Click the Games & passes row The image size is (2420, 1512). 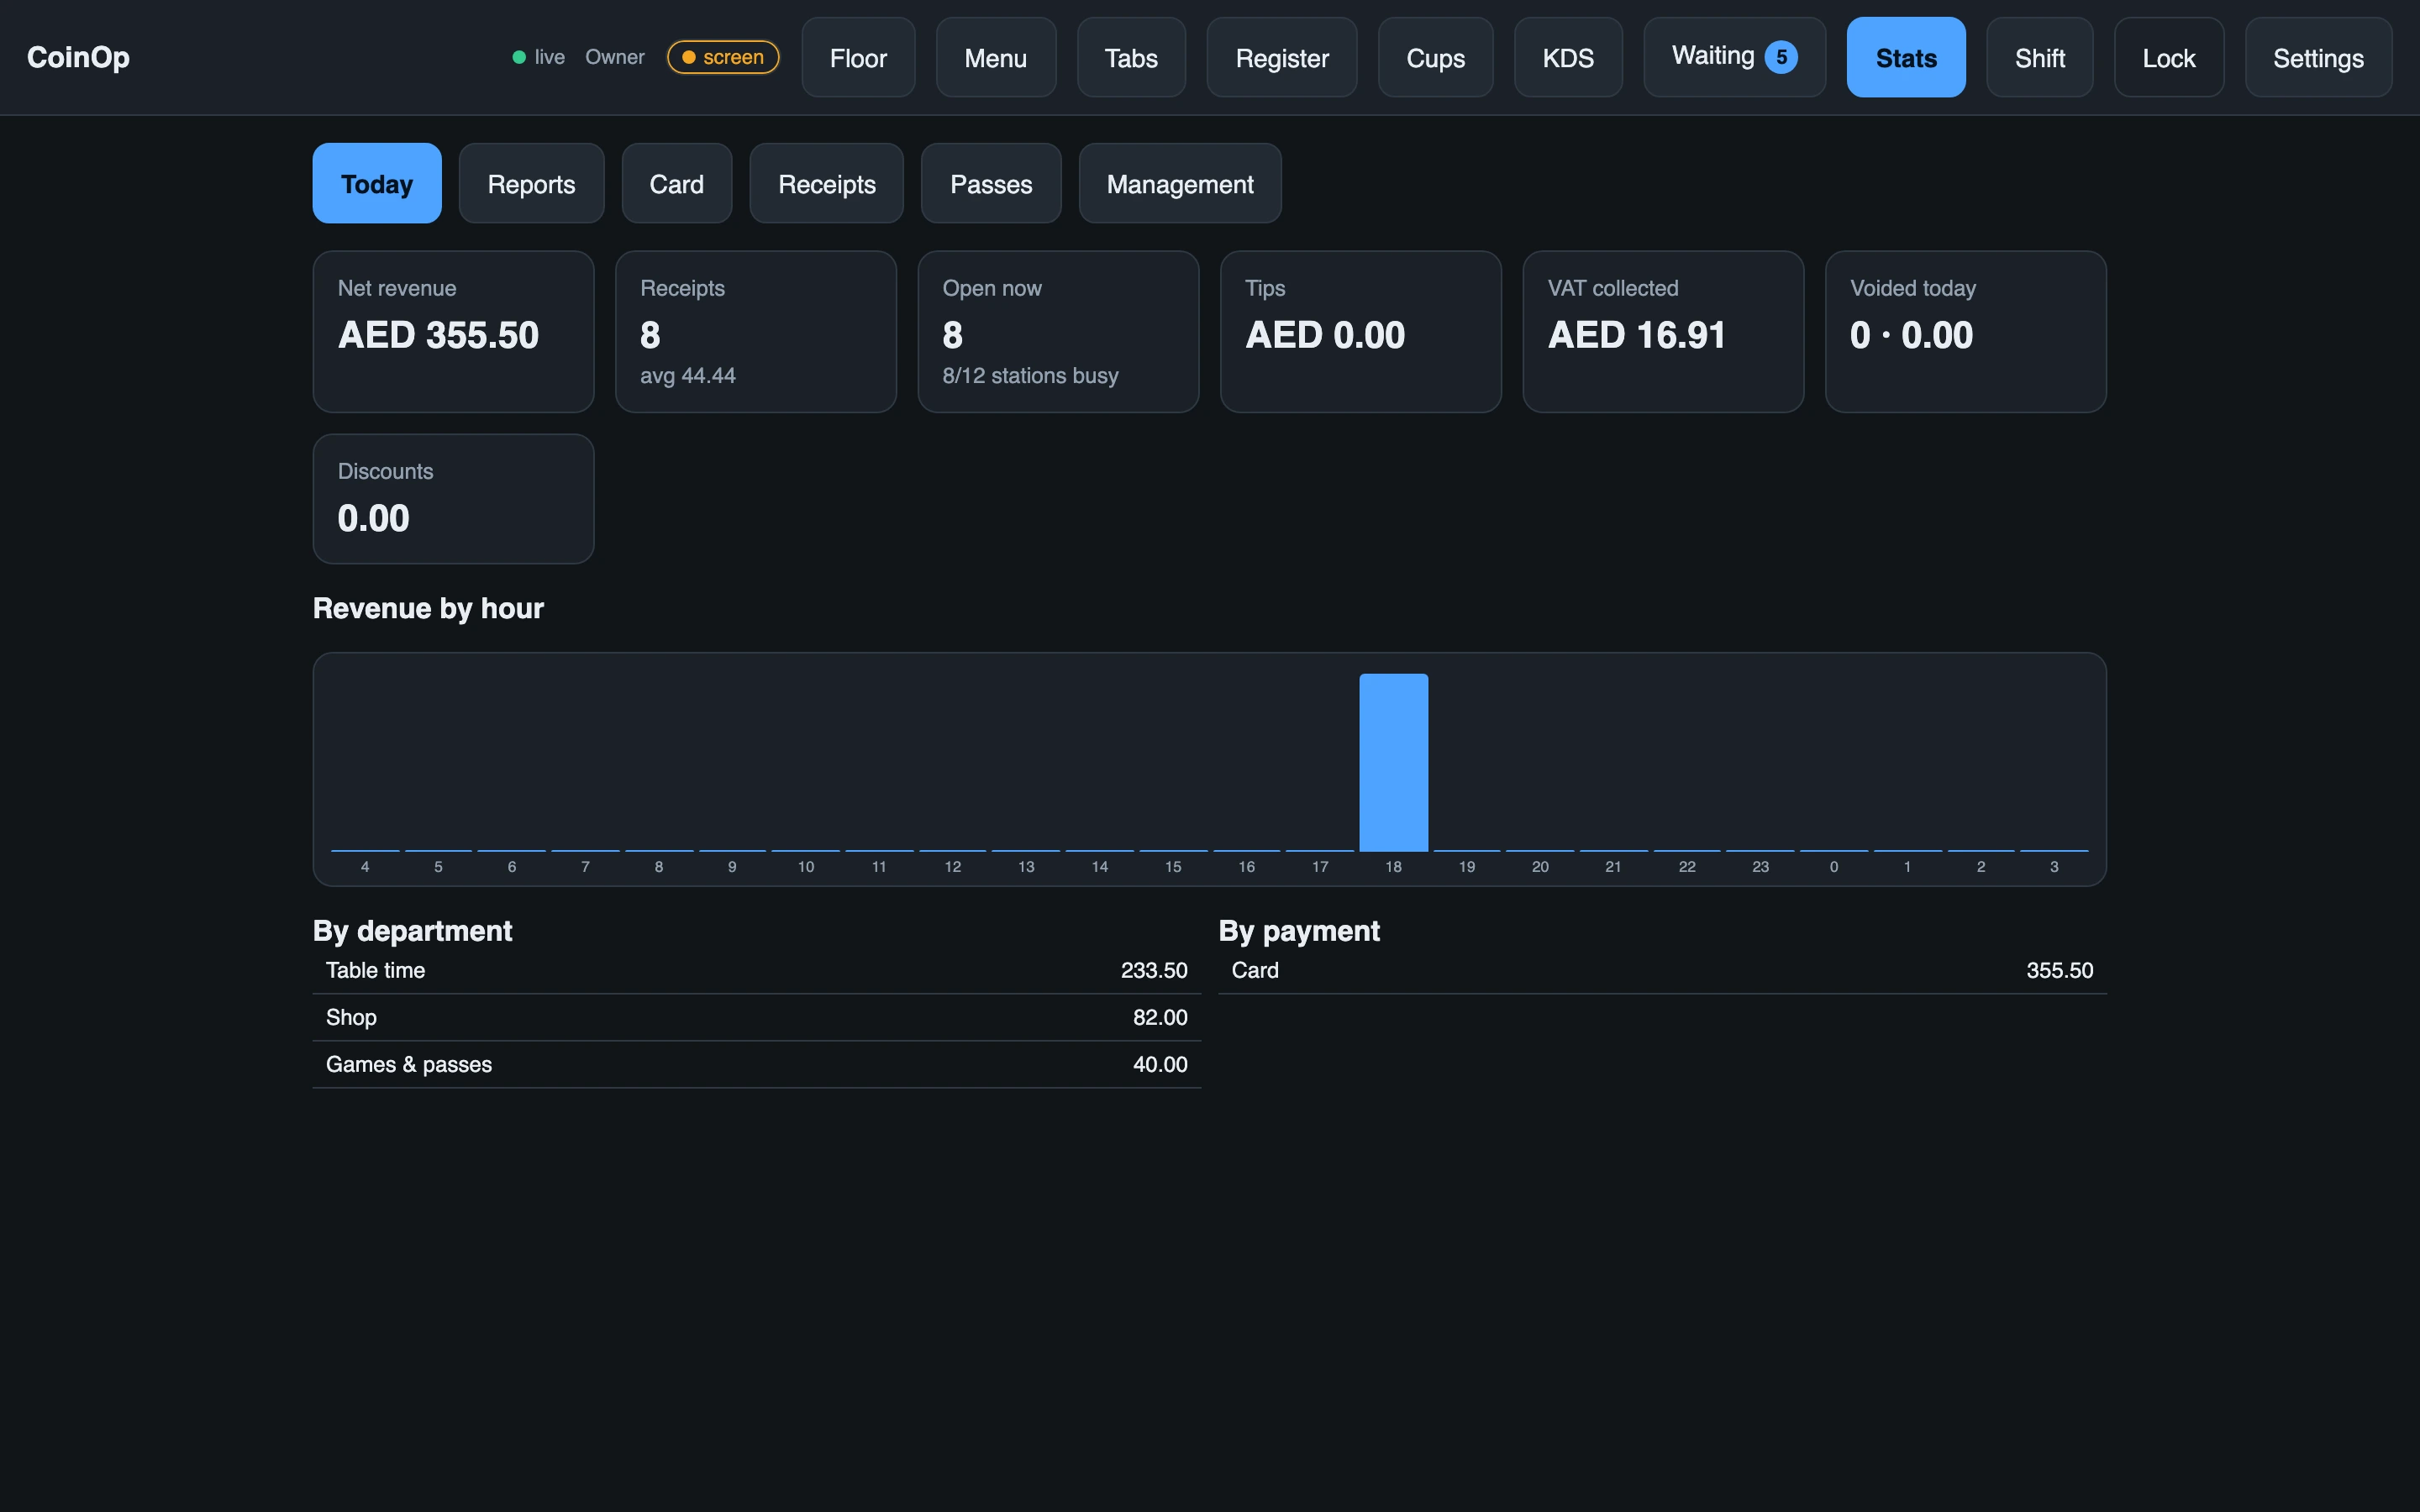[757, 1064]
